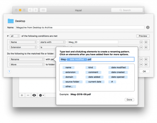
Task: Click the Preview button
Action: [x=143, y=36]
